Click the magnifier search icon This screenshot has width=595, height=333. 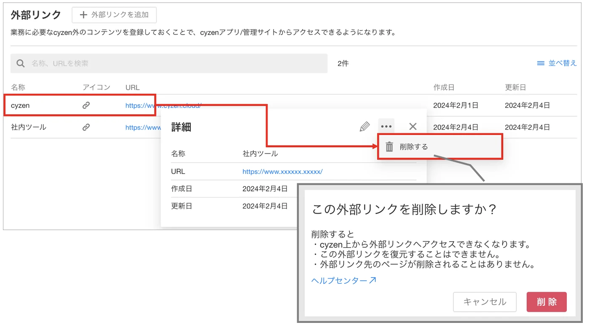[20, 63]
